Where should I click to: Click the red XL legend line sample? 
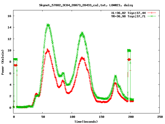[x=152, y=13]
